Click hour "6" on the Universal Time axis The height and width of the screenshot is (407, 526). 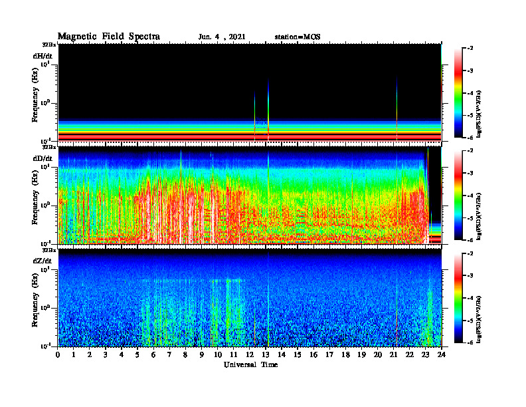pos(153,355)
